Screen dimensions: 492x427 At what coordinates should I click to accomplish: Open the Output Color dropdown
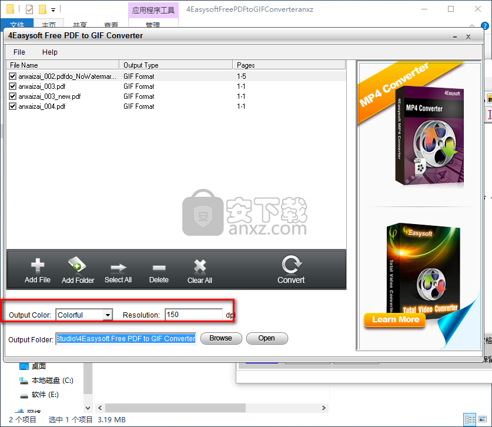[108, 315]
